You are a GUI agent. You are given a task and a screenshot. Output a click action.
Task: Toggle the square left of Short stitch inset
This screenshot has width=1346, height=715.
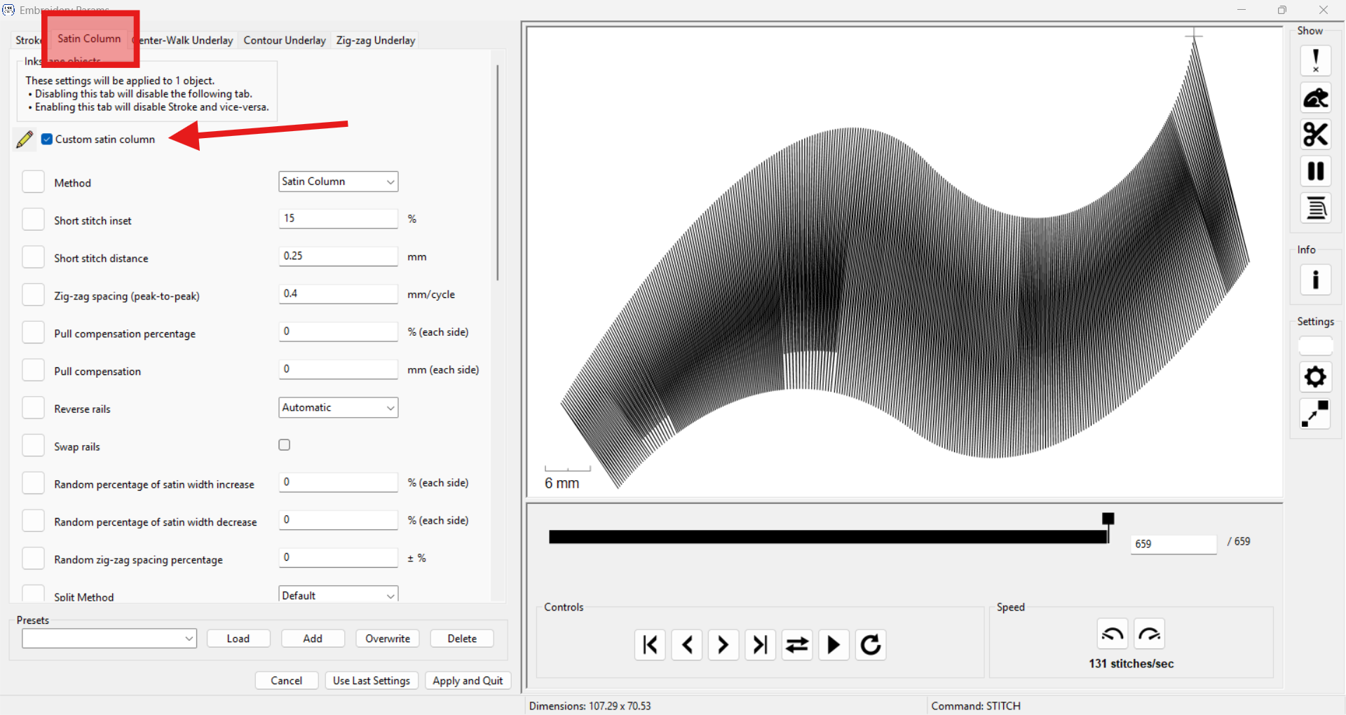(x=33, y=219)
